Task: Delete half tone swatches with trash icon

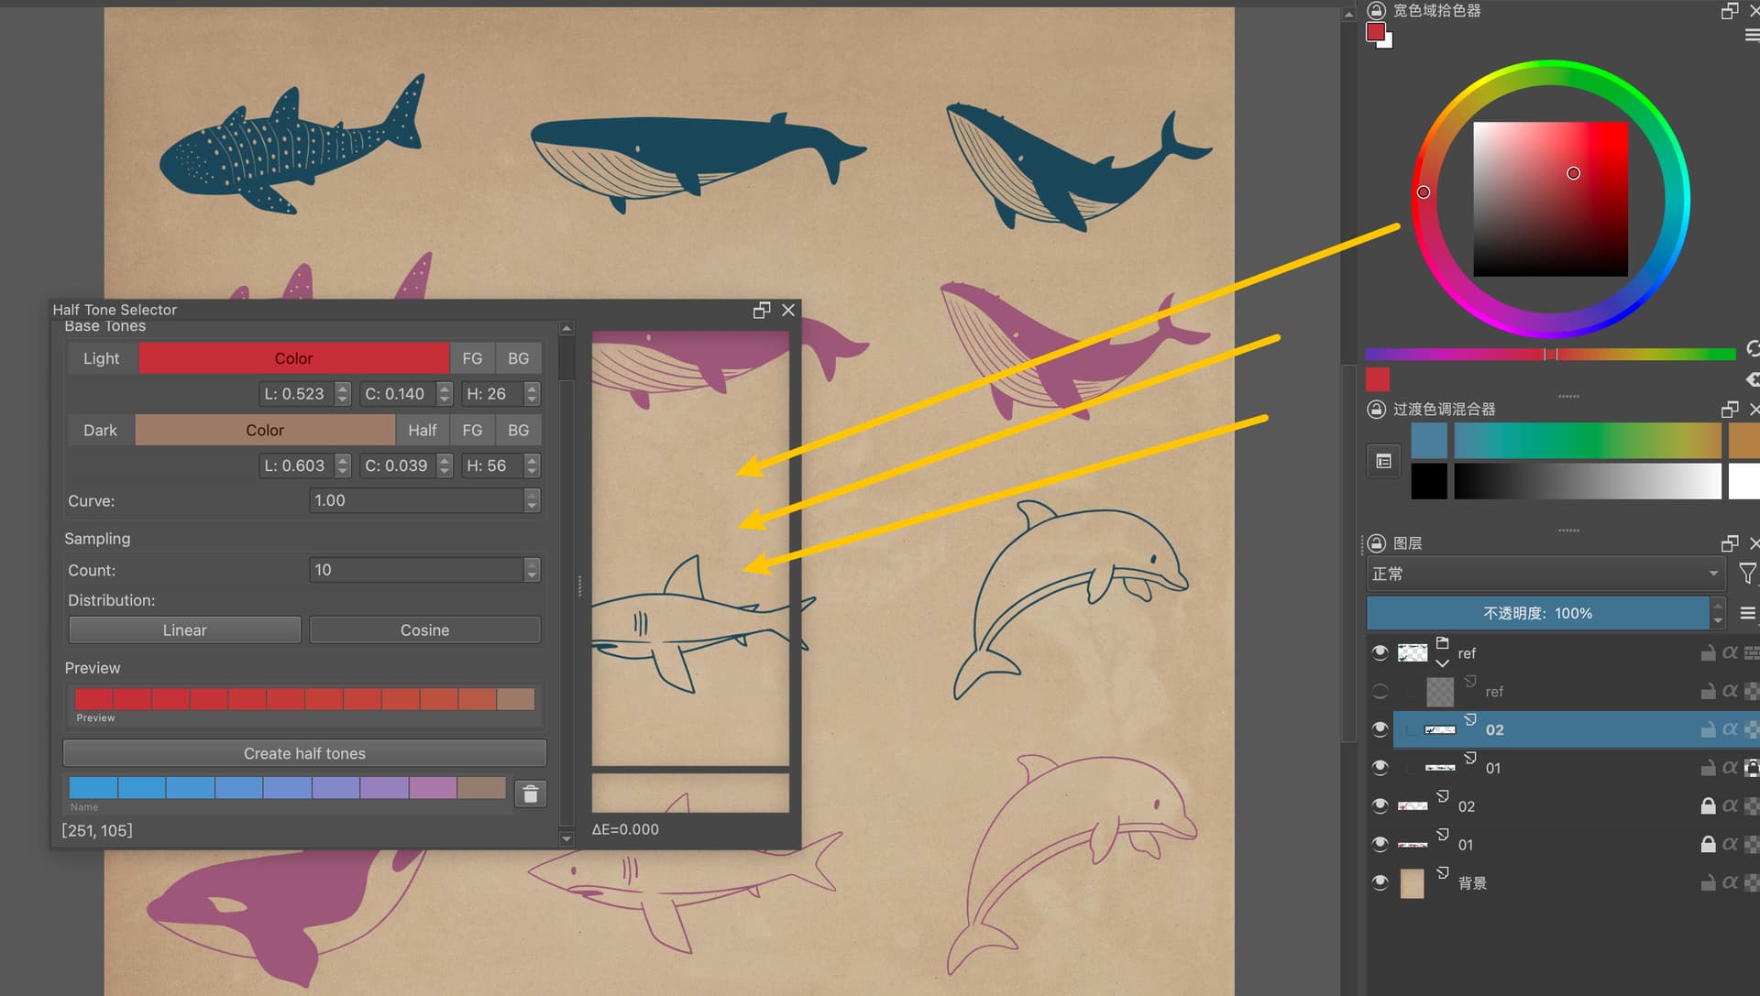Action: (530, 794)
